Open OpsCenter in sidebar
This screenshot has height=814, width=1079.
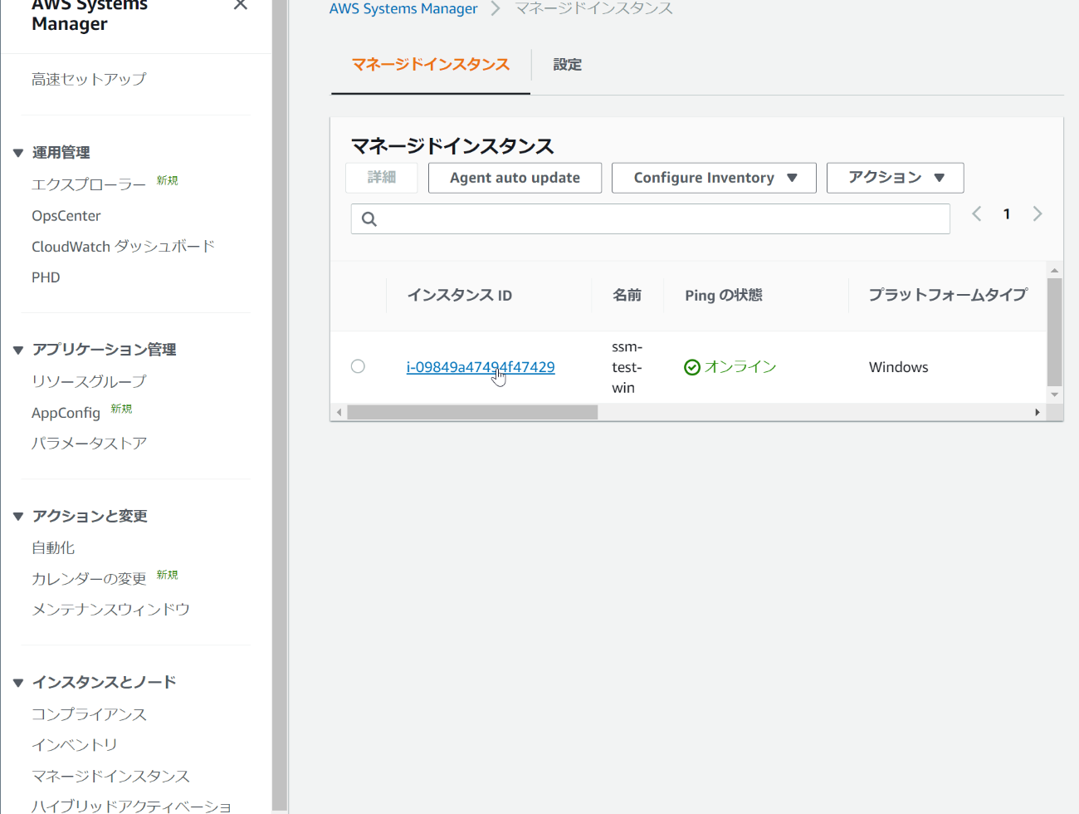[66, 216]
